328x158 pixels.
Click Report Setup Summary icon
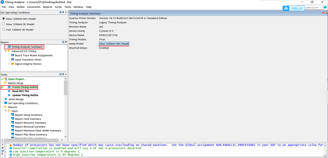13,115
